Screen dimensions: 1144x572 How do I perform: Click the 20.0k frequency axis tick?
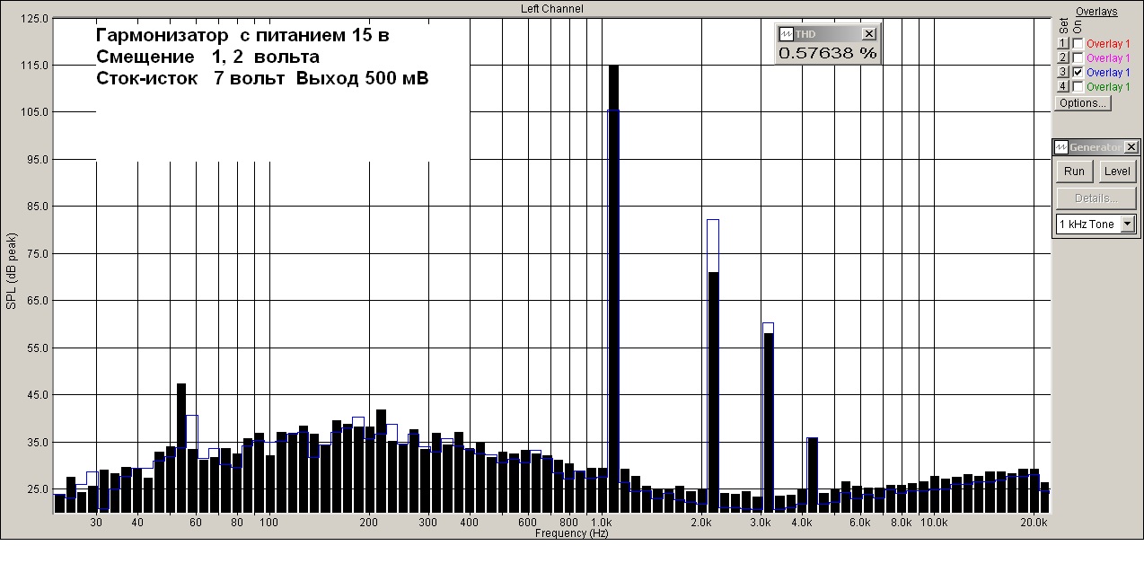[x=1034, y=522]
